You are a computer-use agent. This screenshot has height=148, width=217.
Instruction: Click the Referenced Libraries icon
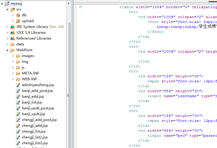[13, 38]
